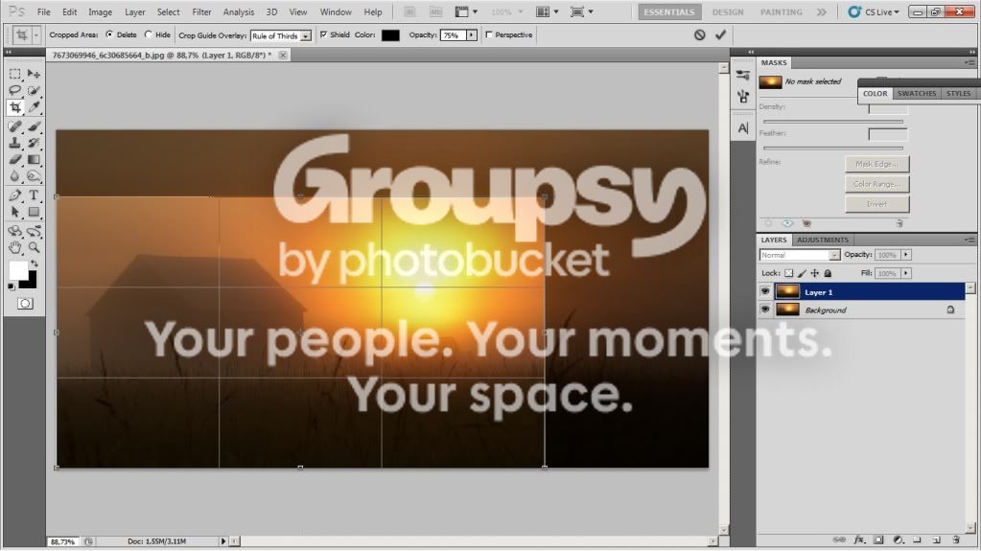The width and height of the screenshot is (981, 551).
Task: Open the Filter menu
Action: click(201, 11)
